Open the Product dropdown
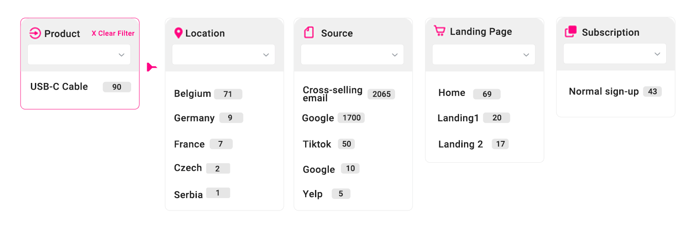689x227 pixels. [x=79, y=54]
